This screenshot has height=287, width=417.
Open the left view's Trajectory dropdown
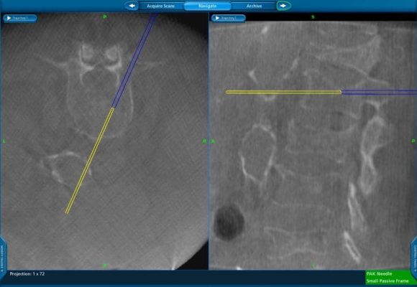(20, 18)
